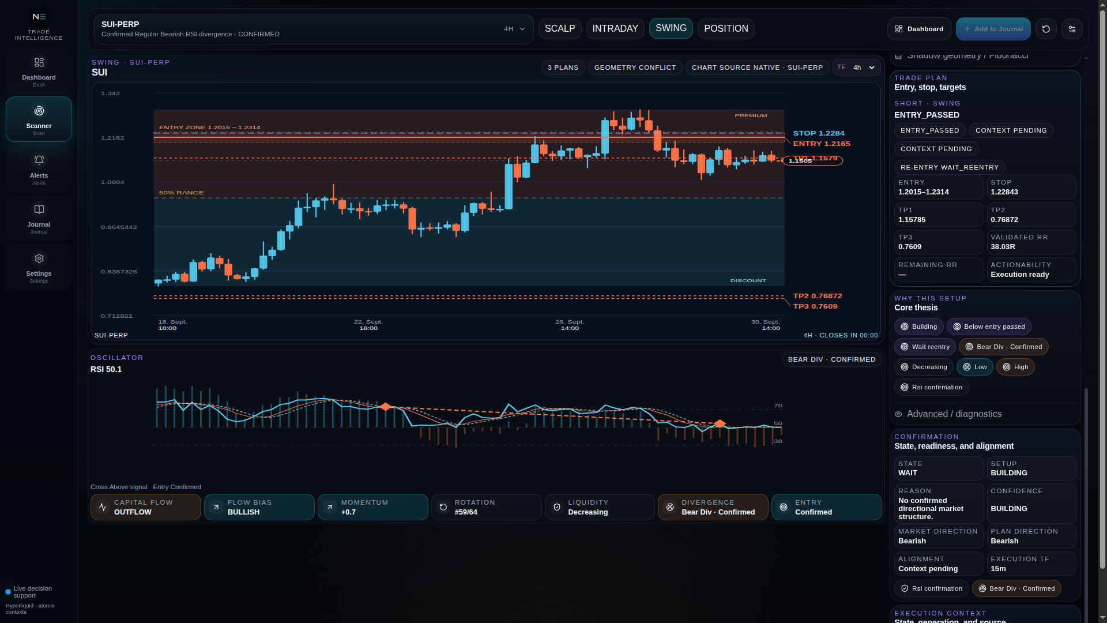Switch to the SCALP mode tab
This screenshot has width=1107, height=623.
560,29
